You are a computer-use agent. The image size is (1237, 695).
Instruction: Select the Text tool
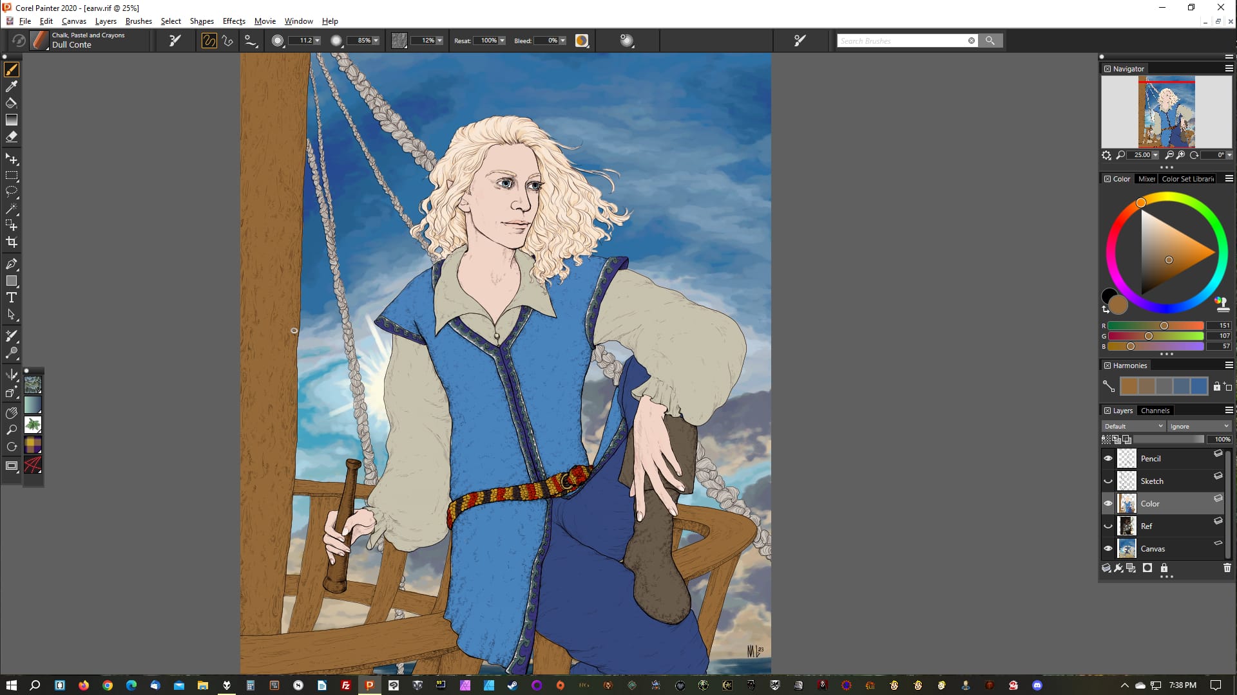12,297
